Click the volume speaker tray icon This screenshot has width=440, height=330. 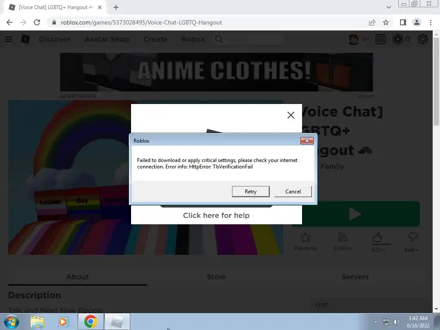(x=397, y=322)
